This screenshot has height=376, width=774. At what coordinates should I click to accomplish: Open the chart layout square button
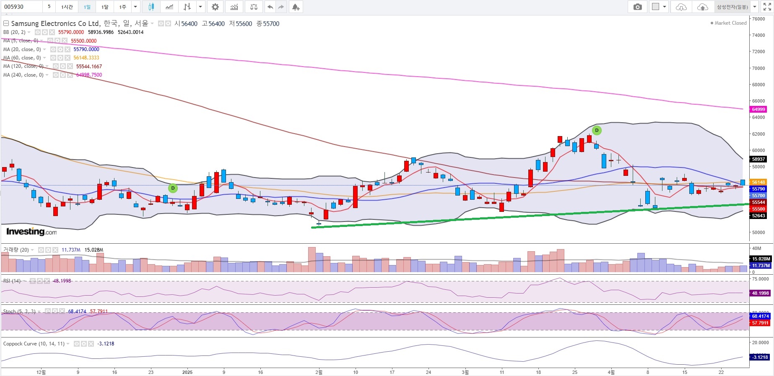tap(656, 7)
